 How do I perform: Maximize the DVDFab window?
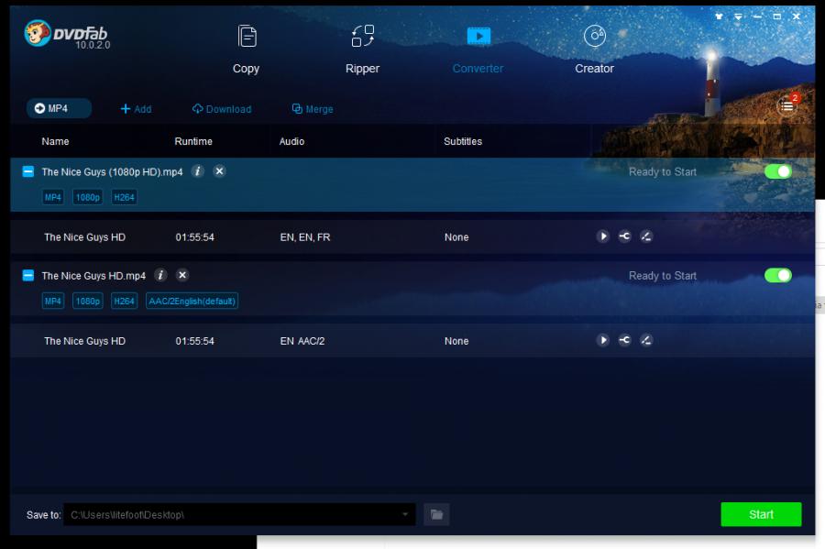click(777, 16)
